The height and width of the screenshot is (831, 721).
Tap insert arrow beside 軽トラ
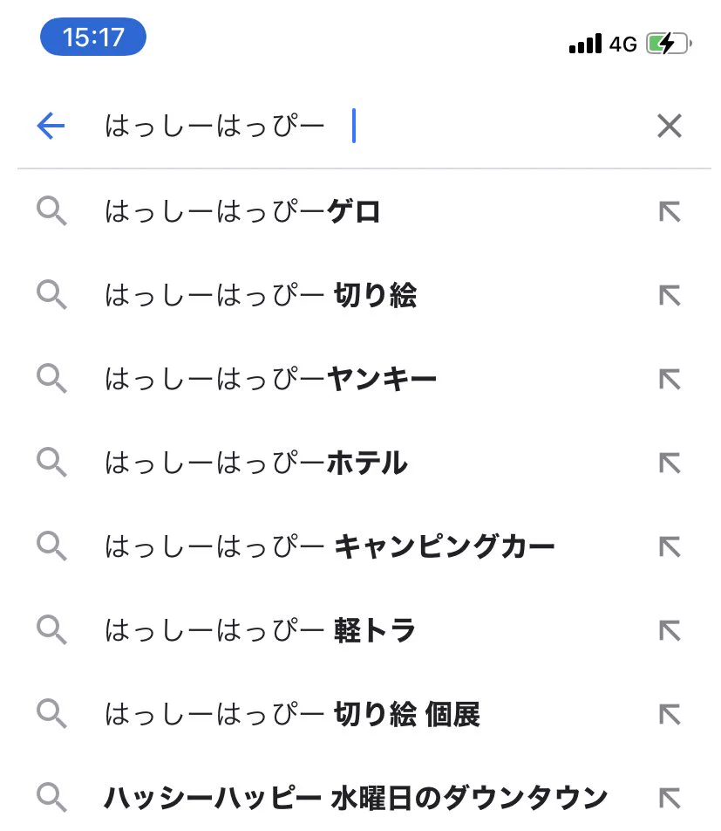click(x=670, y=630)
